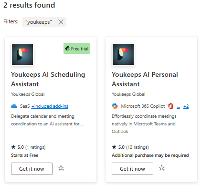Click the 5.0 (12 ratings) star rating
This screenshot has height=185, width=201.
(x=130, y=147)
